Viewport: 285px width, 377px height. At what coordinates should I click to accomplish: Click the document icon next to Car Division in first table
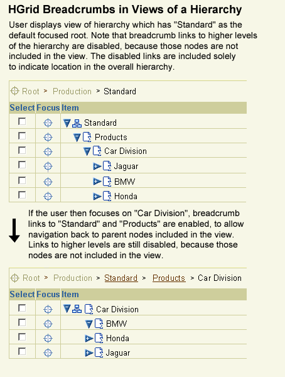click(x=97, y=151)
